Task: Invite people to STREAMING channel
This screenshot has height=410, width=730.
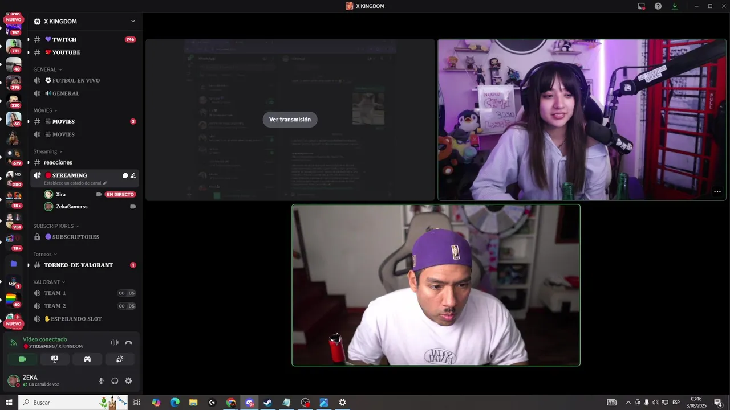Action: (x=133, y=175)
